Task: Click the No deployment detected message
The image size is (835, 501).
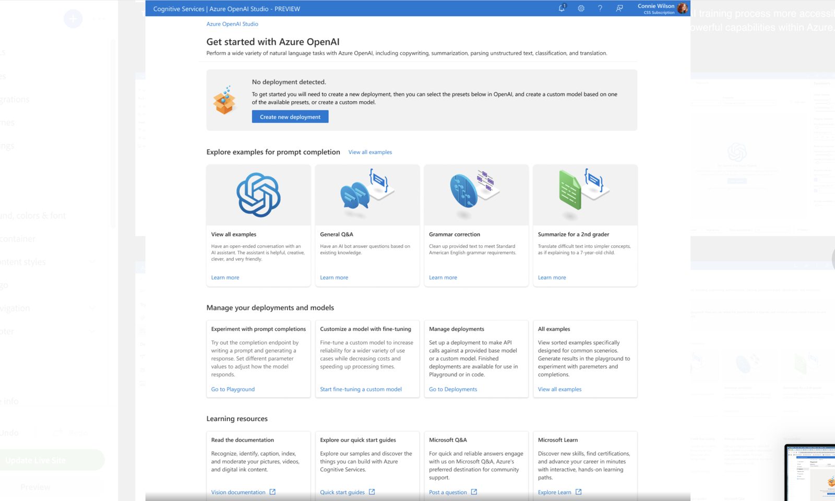Action: click(x=289, y=82)
